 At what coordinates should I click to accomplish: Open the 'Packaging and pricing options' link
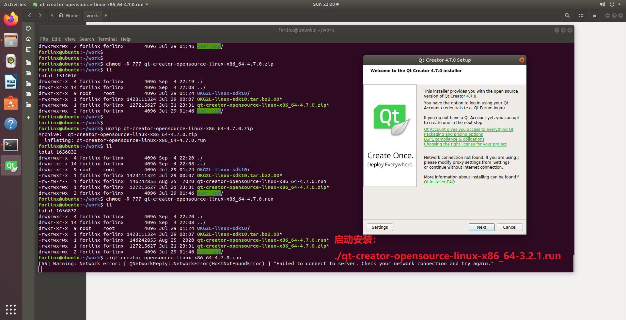click(x=453, y=134)
